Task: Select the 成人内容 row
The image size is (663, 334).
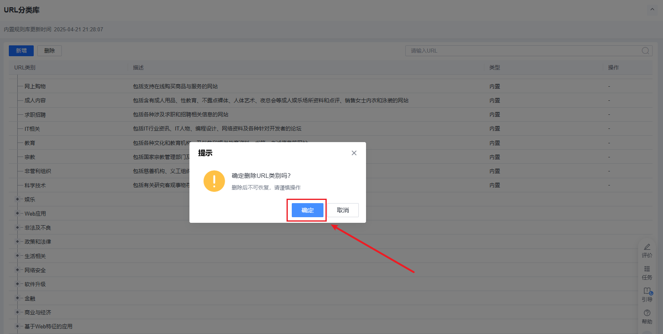Action: pyautogui.click(x=331, y=100)
